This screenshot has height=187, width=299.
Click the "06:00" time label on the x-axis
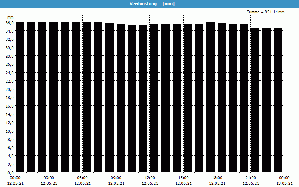(x=82, y=178)
